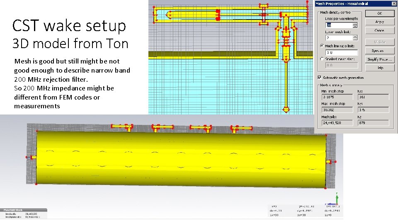The image size is (398, 224).
Task: Close the Mesh Properties dialog
Action: 394,4
